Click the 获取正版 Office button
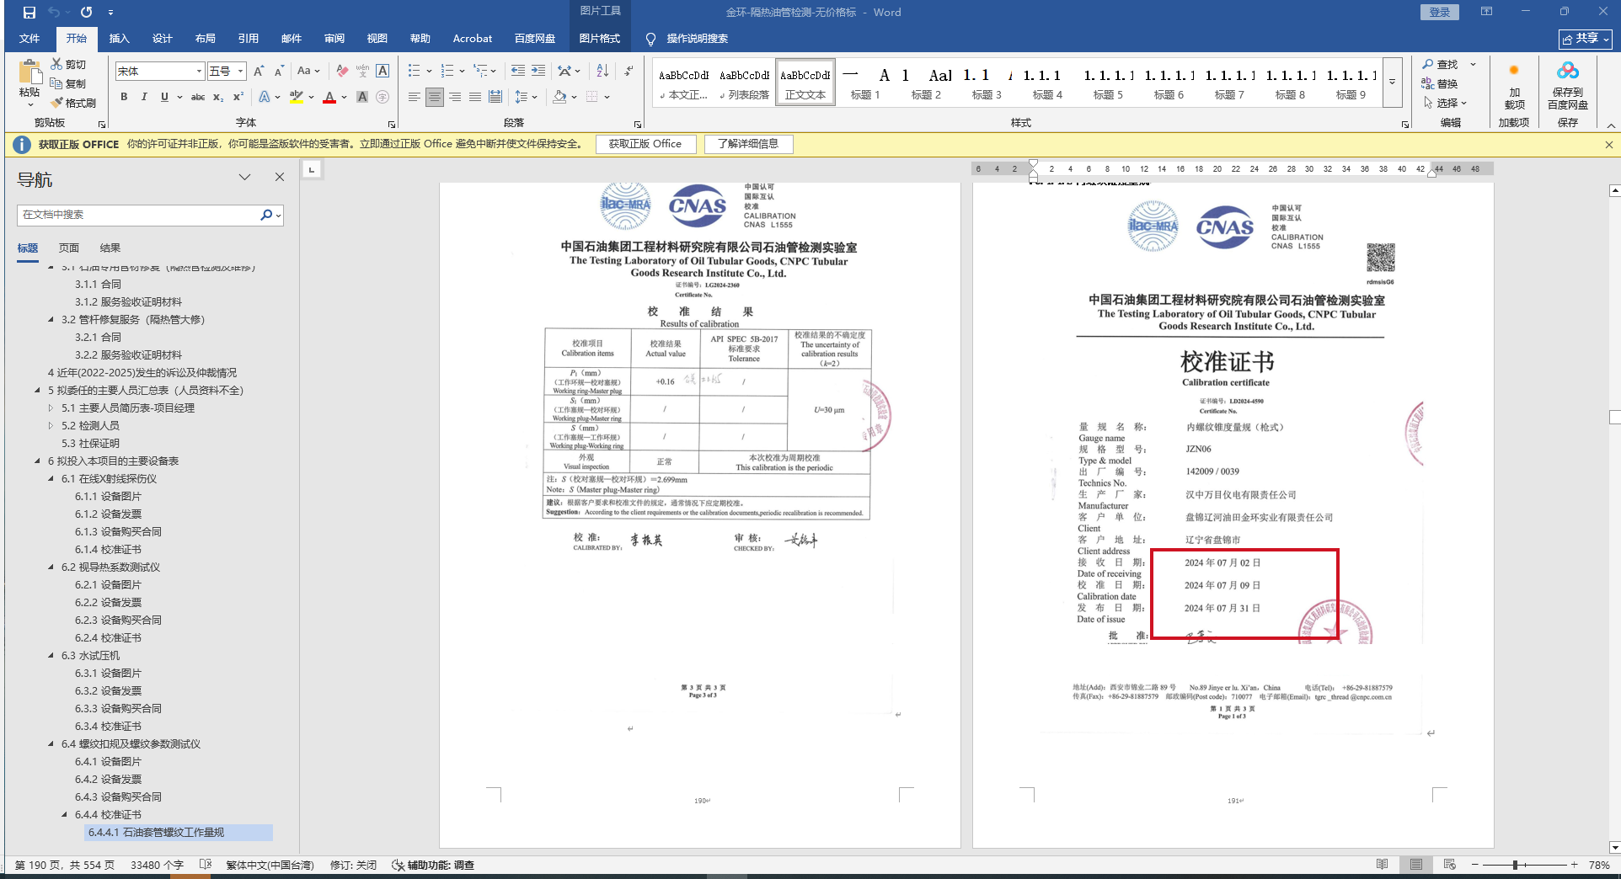Viewport: 1621px width, 879px height. tap(645, 144)
